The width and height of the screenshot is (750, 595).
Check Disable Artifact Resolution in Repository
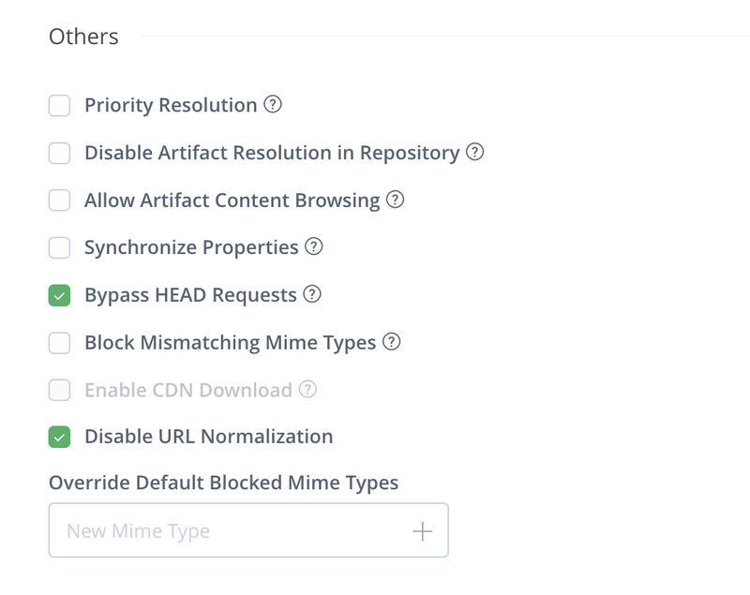pos(60,153)
